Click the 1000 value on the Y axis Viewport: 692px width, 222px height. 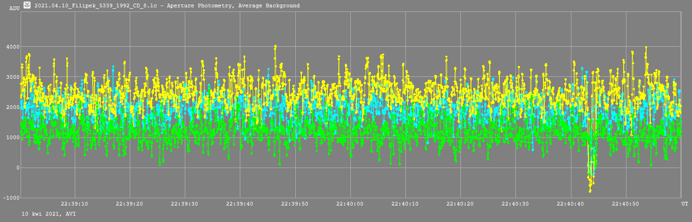click(12, 137)
